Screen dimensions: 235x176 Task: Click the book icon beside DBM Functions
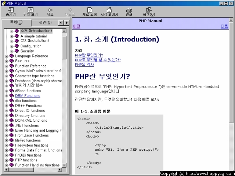click(x=11, y=95)
